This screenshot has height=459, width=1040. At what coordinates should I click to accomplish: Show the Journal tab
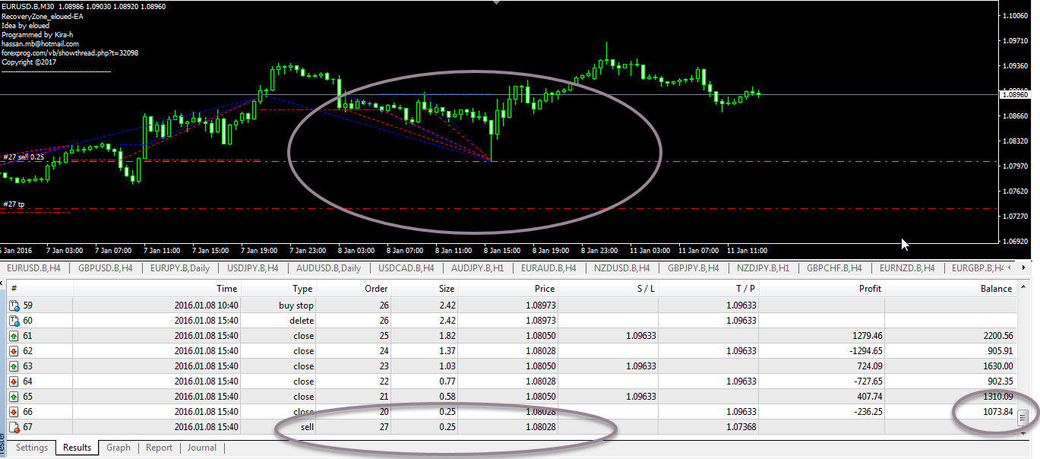click(x=202, y=448)
